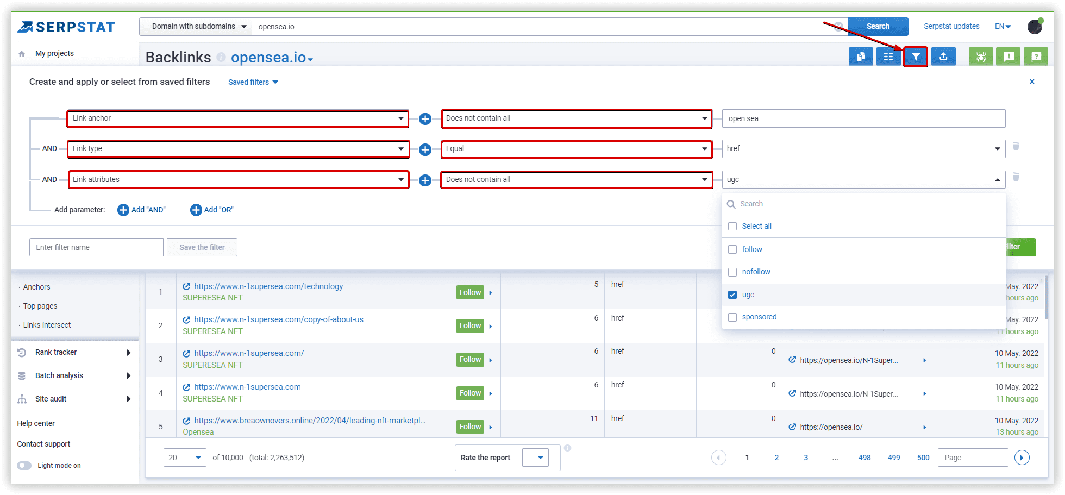Click the green feedback exclamation icon
The image size is (1065, 495).
pos(1008,57)
